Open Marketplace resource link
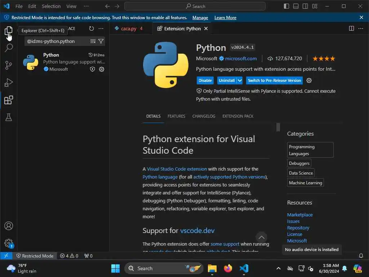The height and width of the screenshot is (277, 369). click(300, 215)
